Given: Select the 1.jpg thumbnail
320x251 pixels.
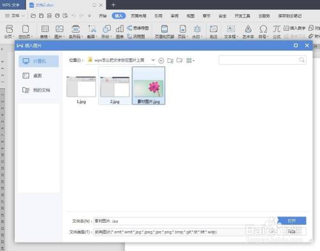Looking at the screenshot, I should [x=81, y=86].
